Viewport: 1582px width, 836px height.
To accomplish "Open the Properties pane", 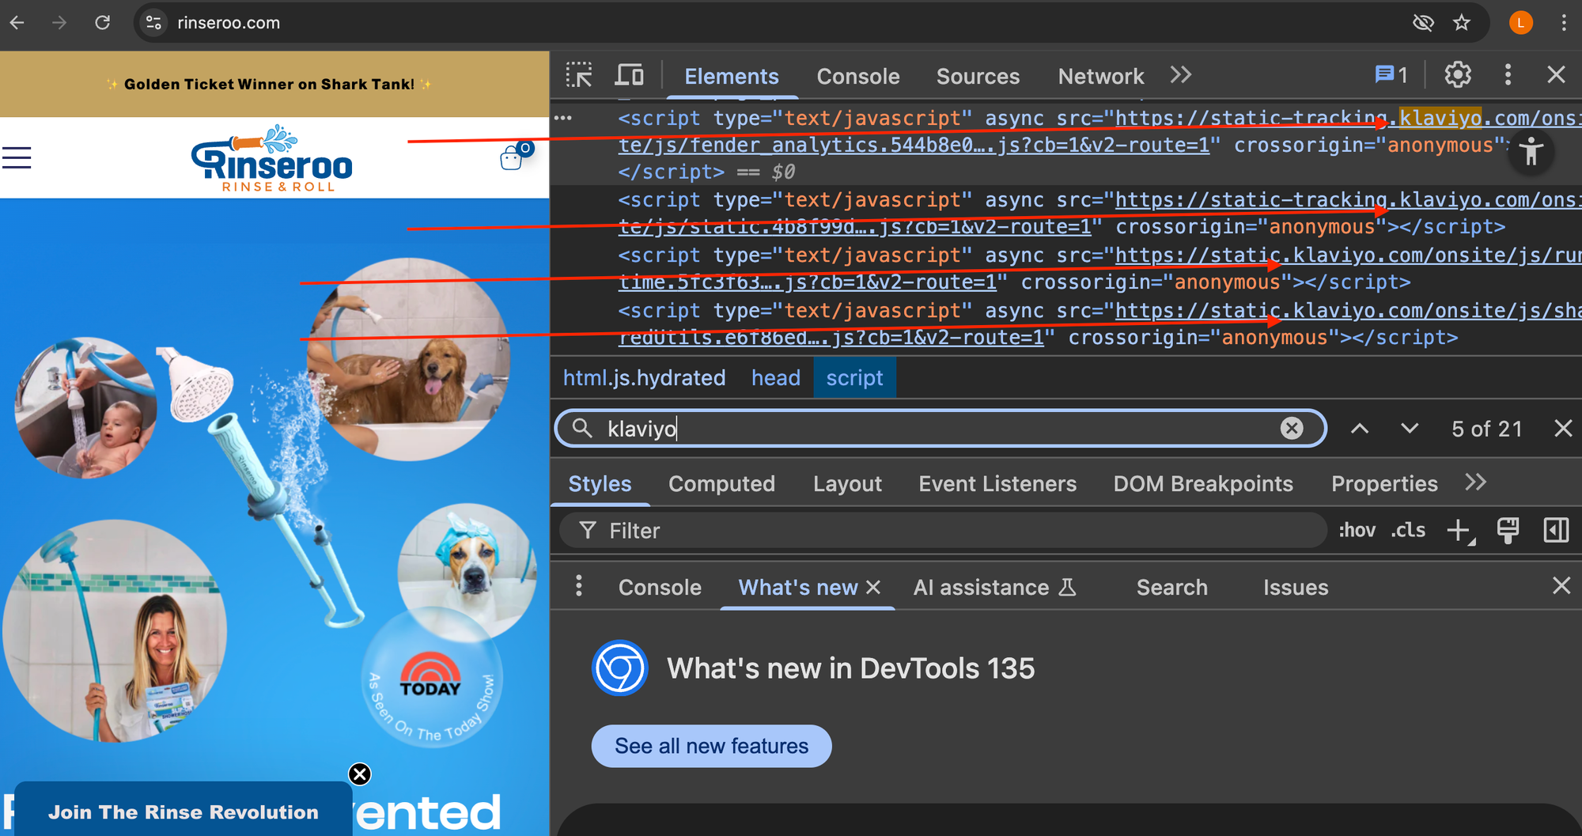I will (x=1384, y=484).
